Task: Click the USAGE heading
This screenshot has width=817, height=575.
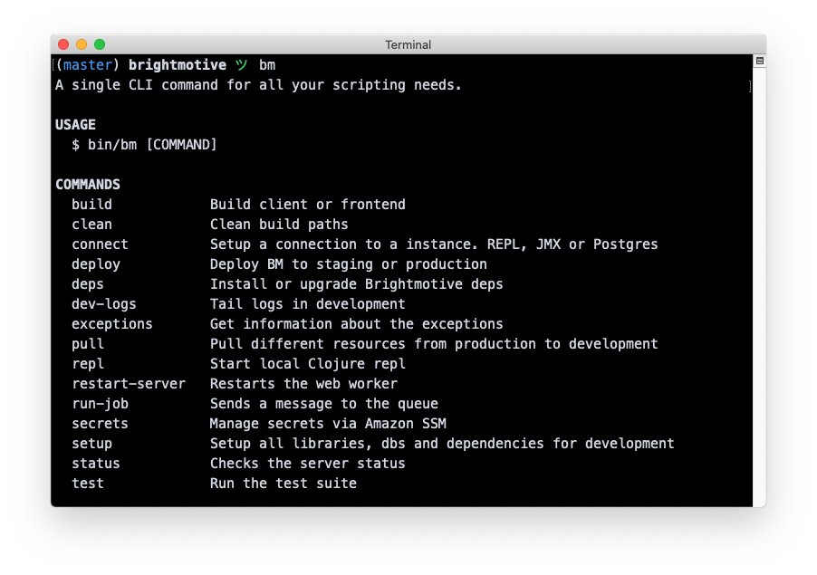Action: tap(75, 124)
